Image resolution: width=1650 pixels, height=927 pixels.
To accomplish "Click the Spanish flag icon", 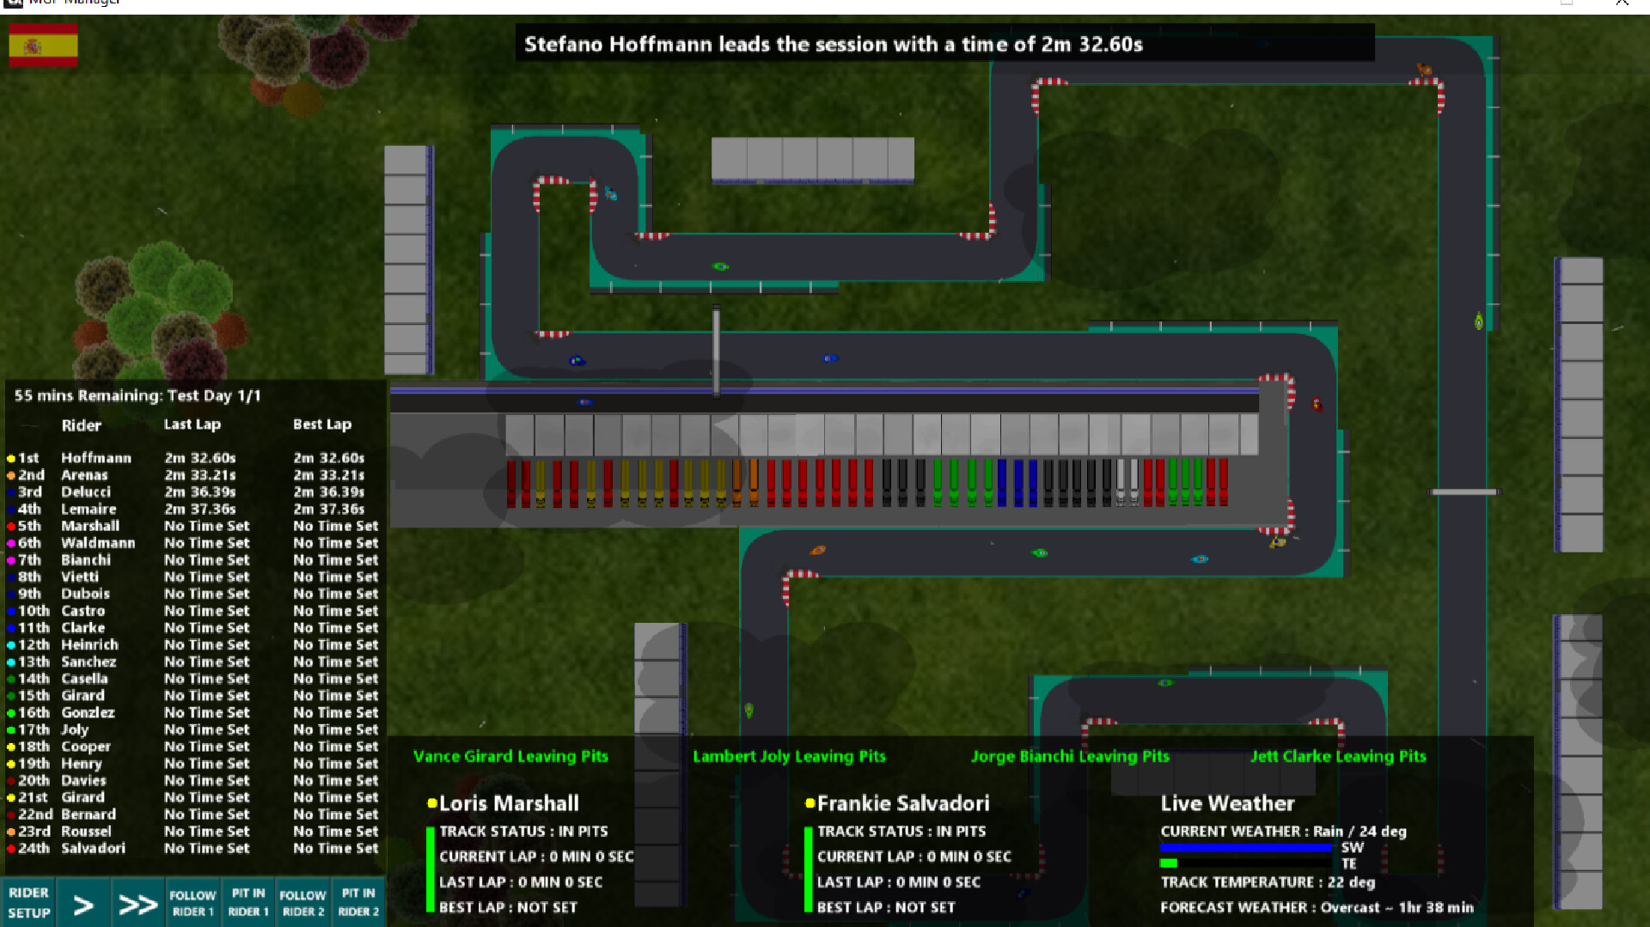I will coord(43,46).
